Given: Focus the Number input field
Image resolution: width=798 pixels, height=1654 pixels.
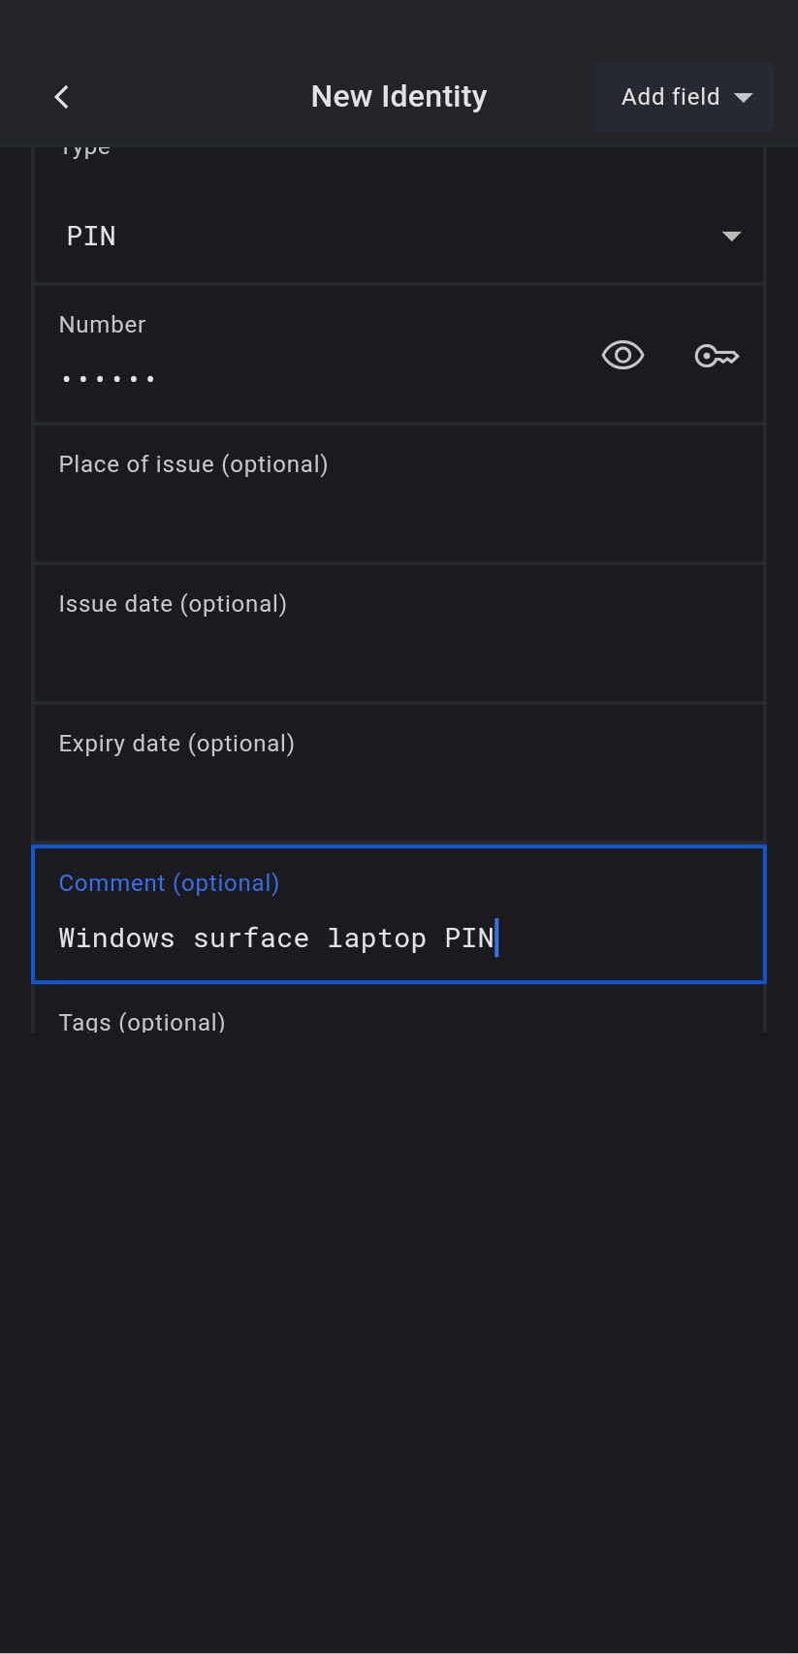Looking at the screenshot, I should pos(320,378).
